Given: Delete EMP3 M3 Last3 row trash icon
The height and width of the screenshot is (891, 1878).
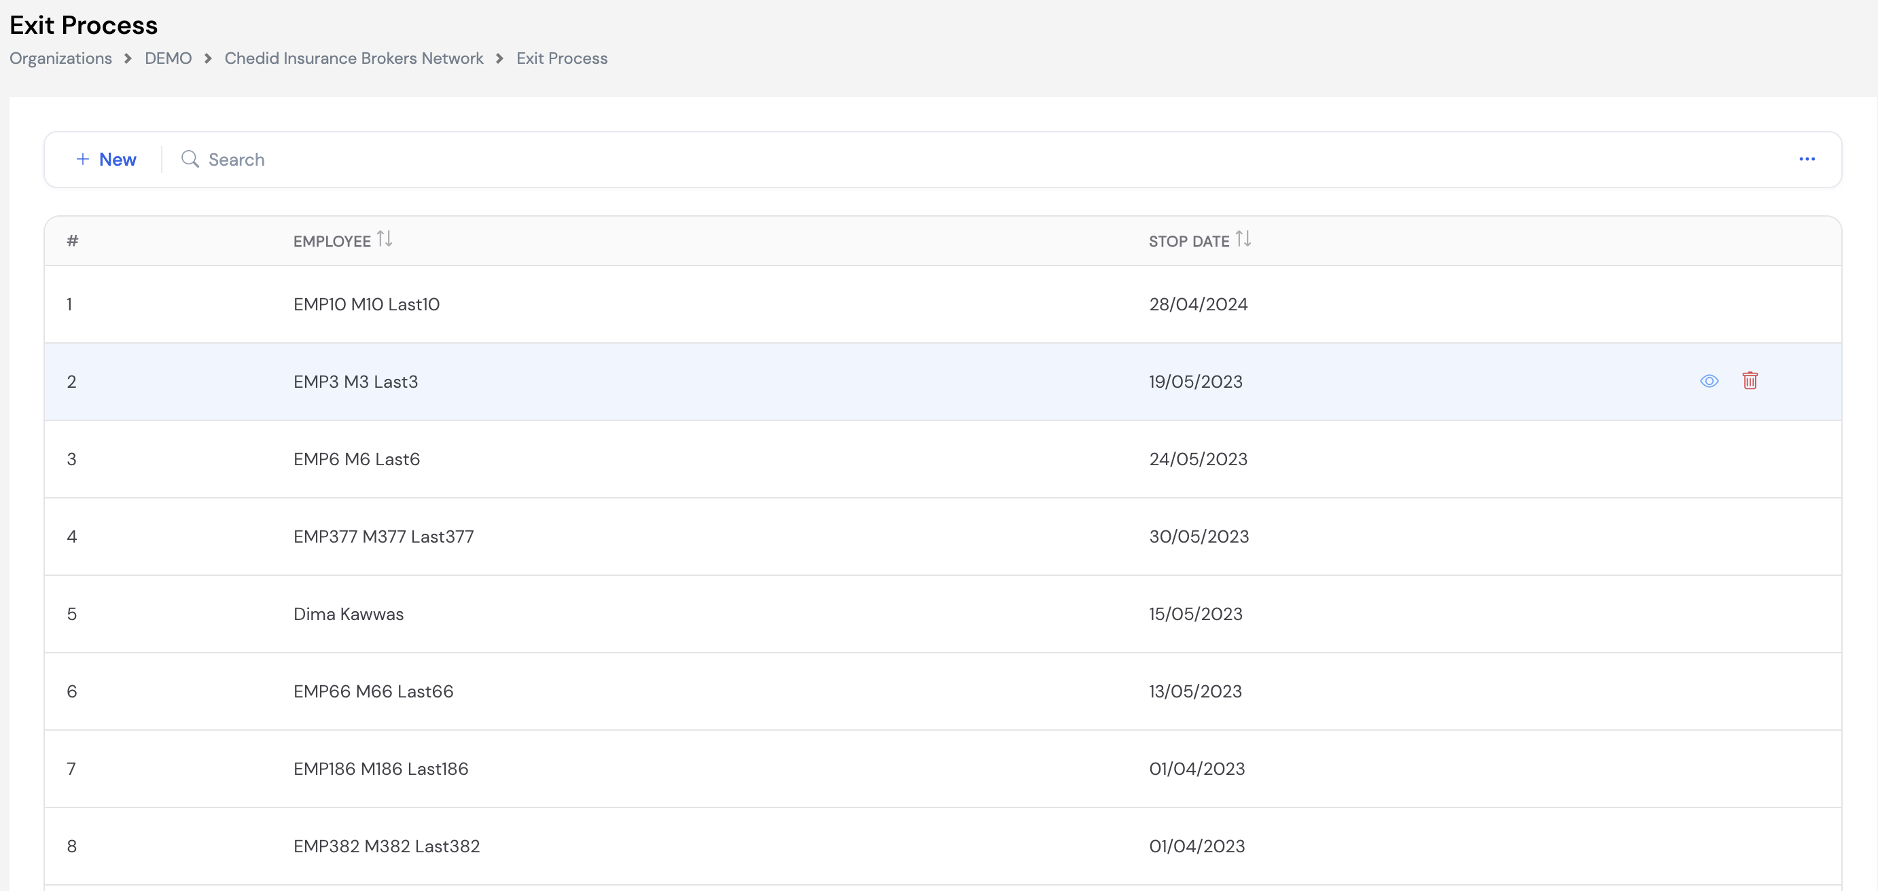Looking at the screenshot, I should [1750, 380].
